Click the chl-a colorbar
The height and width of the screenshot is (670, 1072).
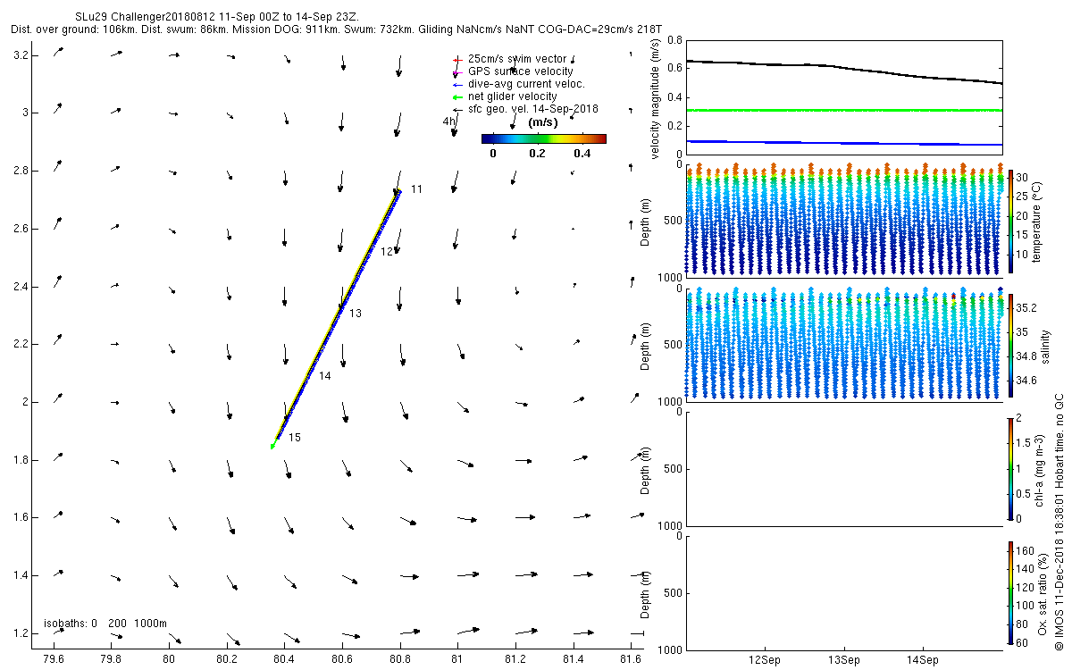[x=1011, y=466]
